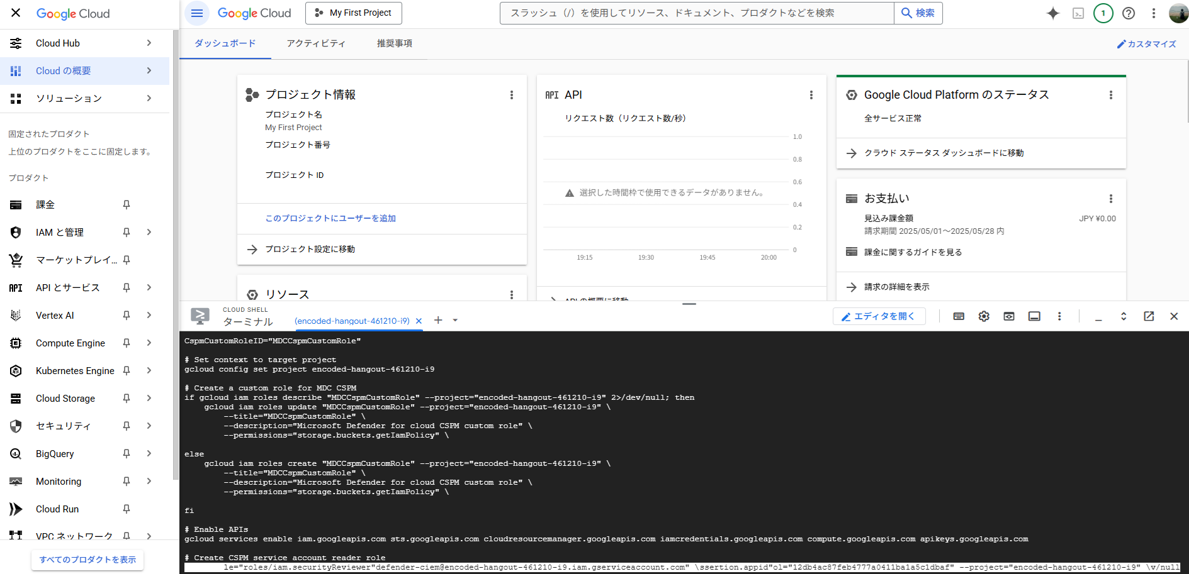The image size is (1189, 574).
Task: Click the Vertex AI sidebar icon
Action: point(16,316)
